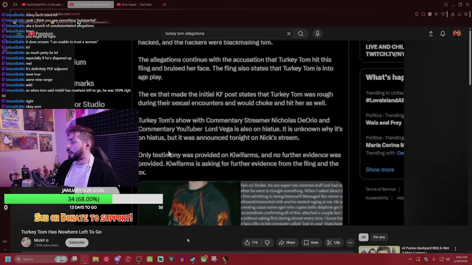Open YouTube notifications bell
This screenshot has width=472, height=265.
tap(443, 33)
